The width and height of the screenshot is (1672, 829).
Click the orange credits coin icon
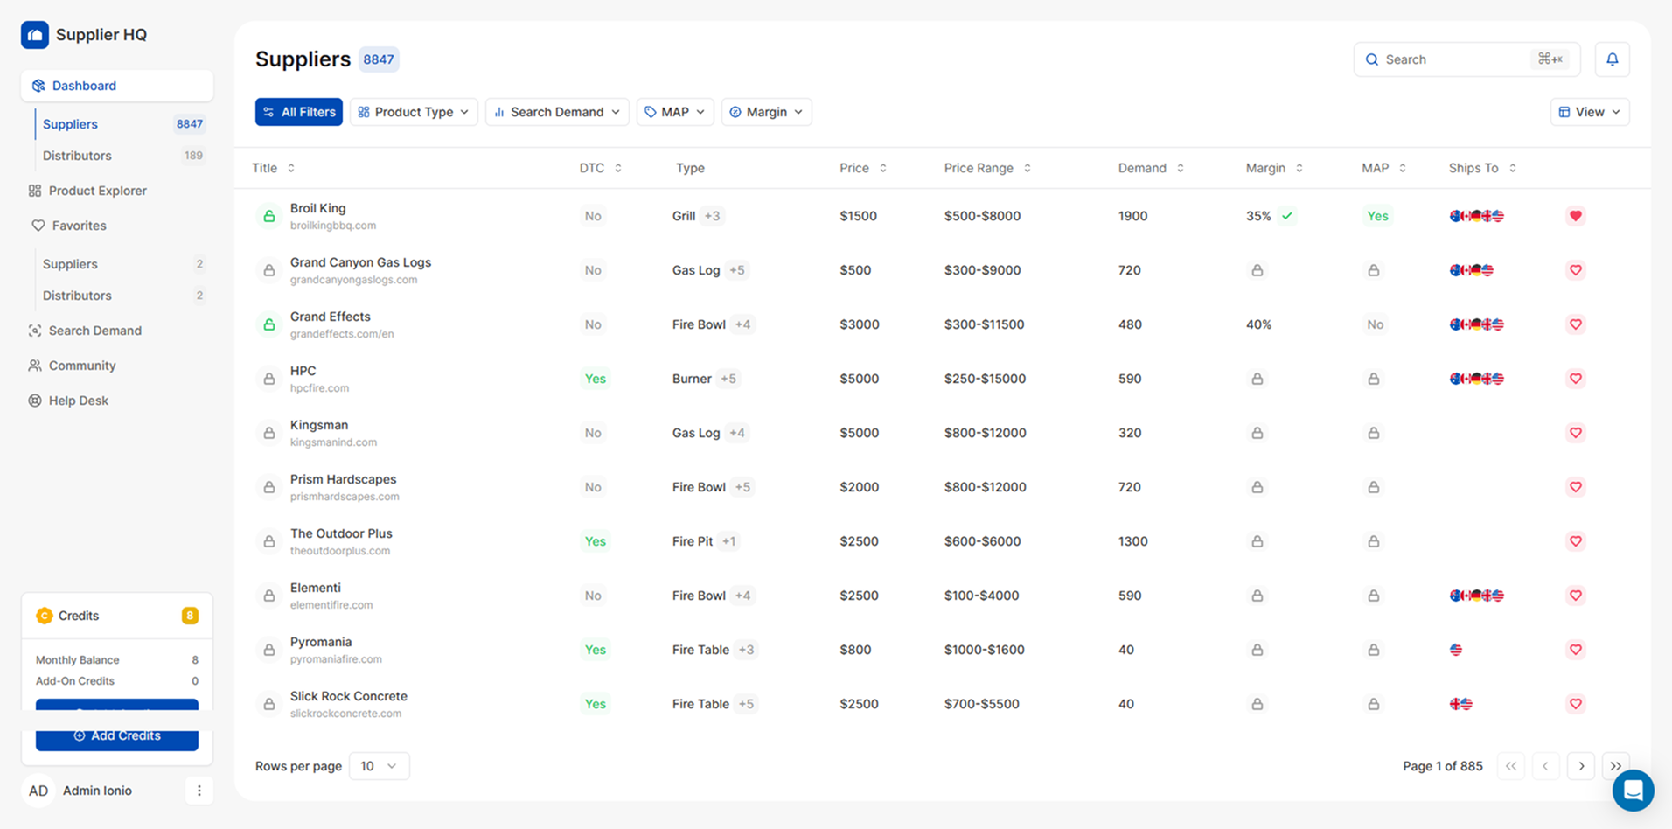pyautogui.click(x=44, y=616)
